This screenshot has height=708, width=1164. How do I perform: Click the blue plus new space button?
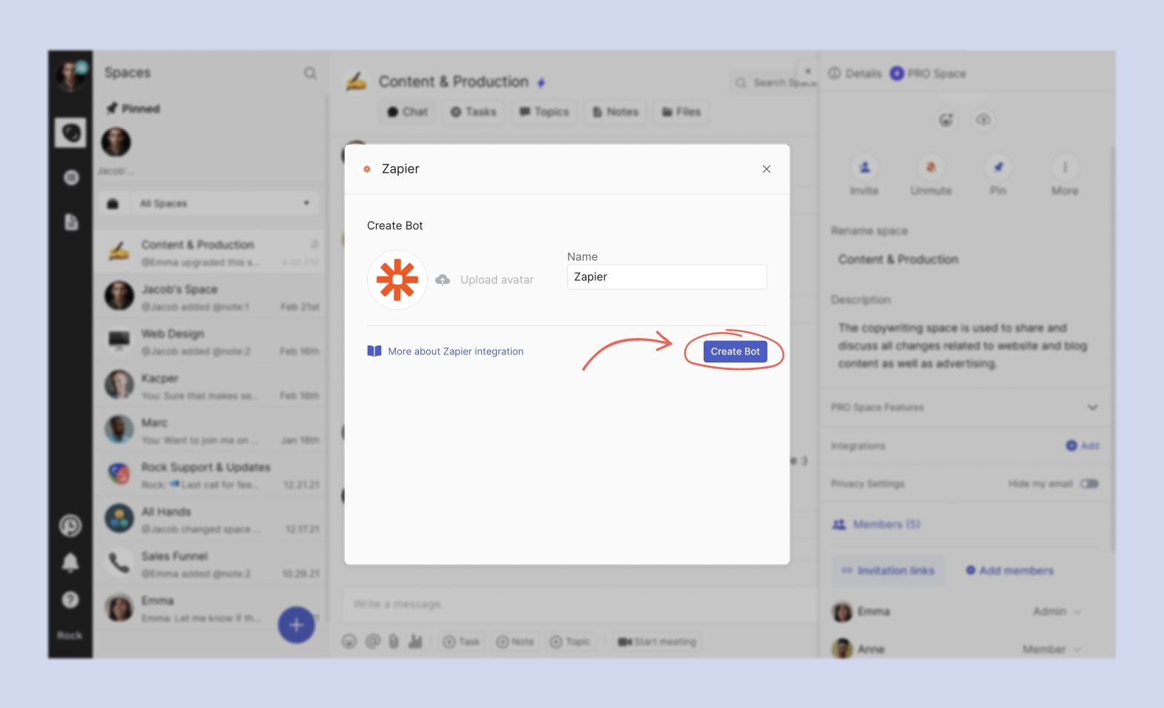296,625
